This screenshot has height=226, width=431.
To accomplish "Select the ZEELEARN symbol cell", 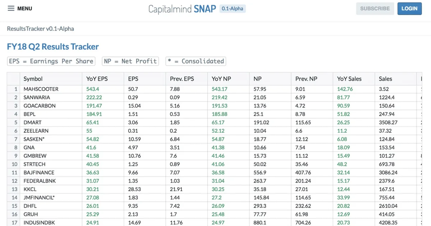I will 51,131.
